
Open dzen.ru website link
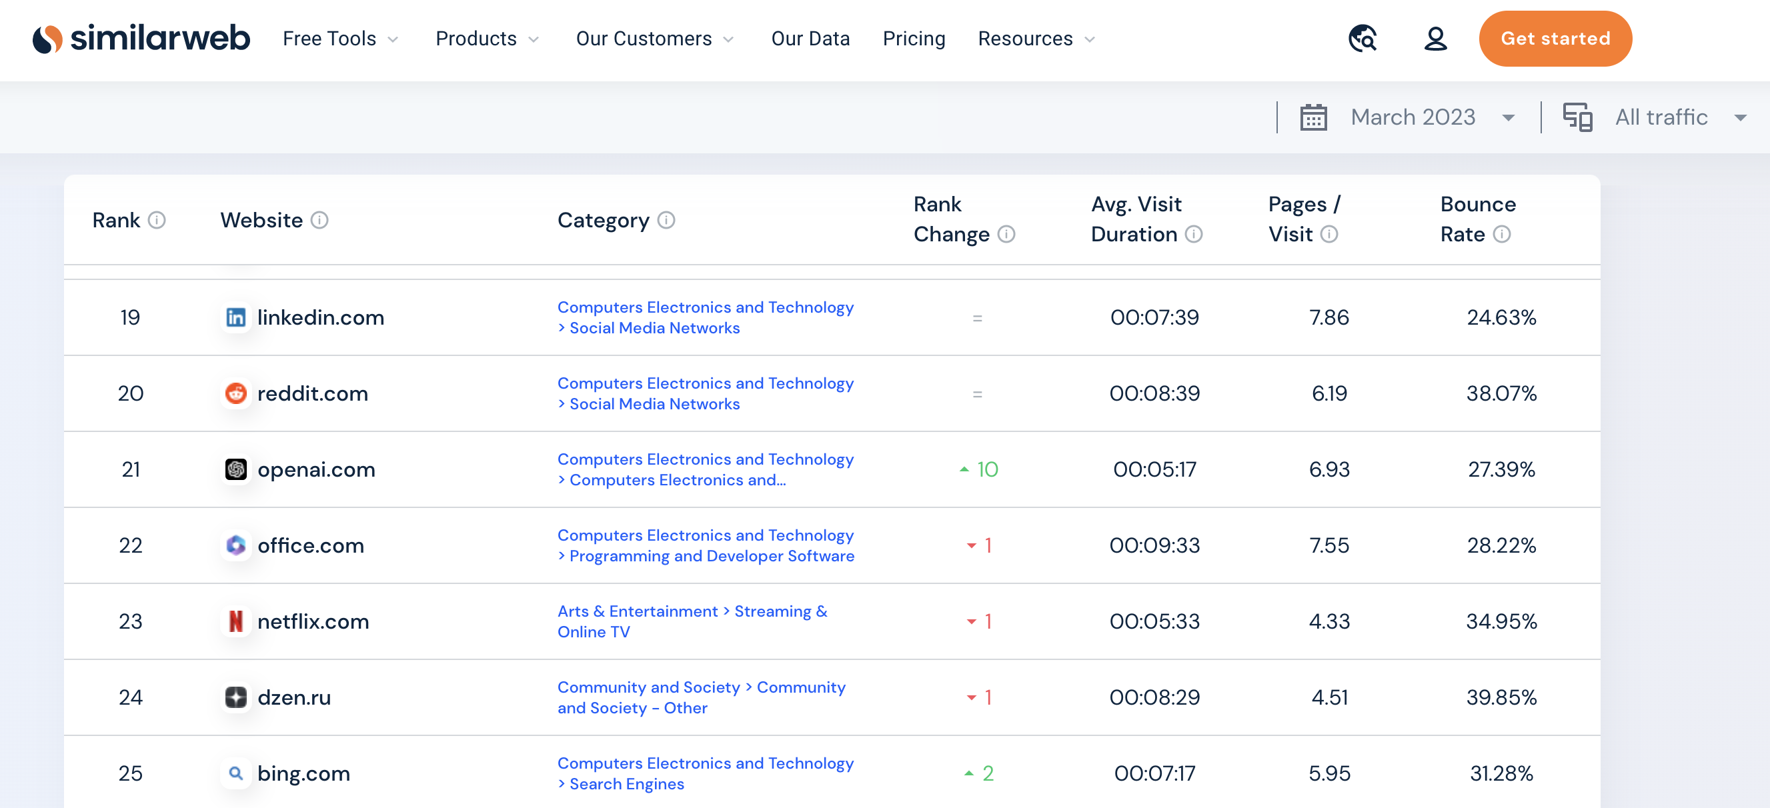click(x=294, y=697)
